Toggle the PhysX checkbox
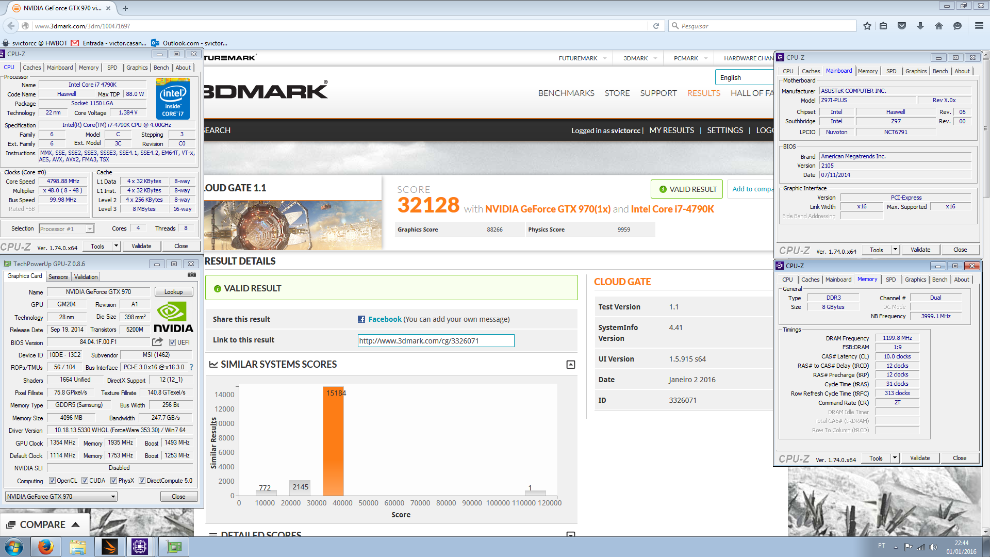990x557 pixels. 113,481
